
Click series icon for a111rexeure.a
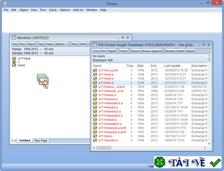[95, 107]
